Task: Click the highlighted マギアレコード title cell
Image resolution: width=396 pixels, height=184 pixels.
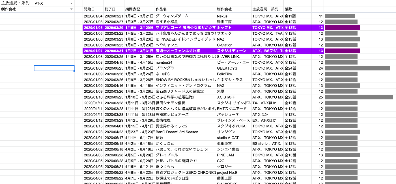Action: click(185, 28)
